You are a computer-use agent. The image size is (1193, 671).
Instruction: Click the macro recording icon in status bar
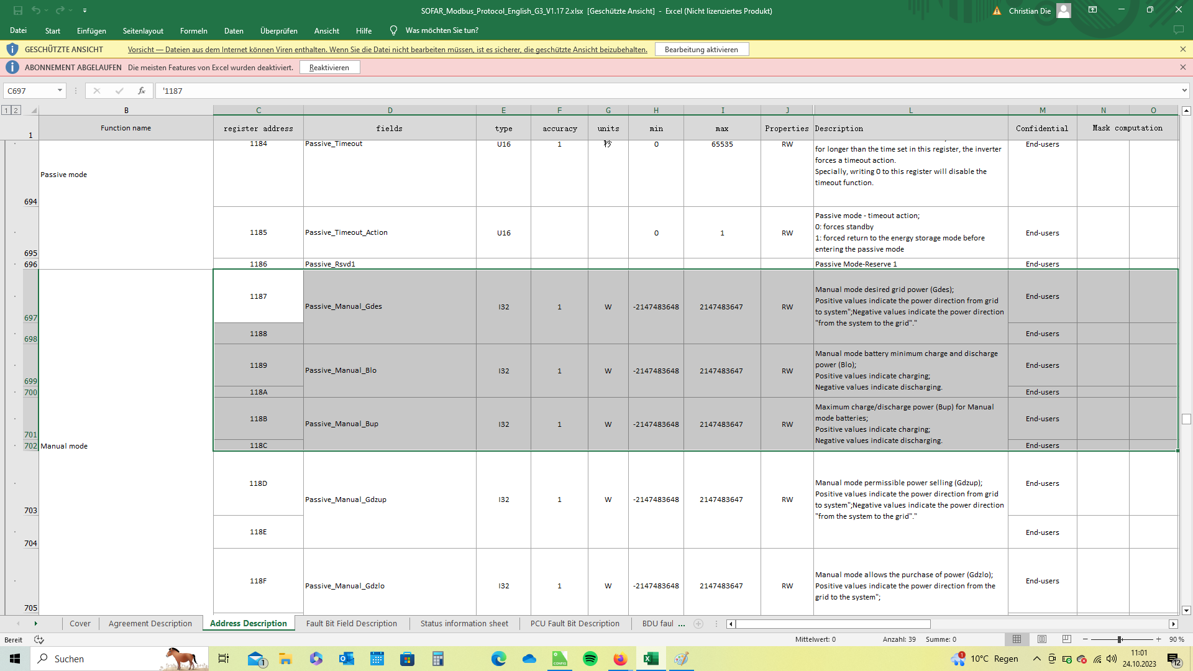pos(39,640)
